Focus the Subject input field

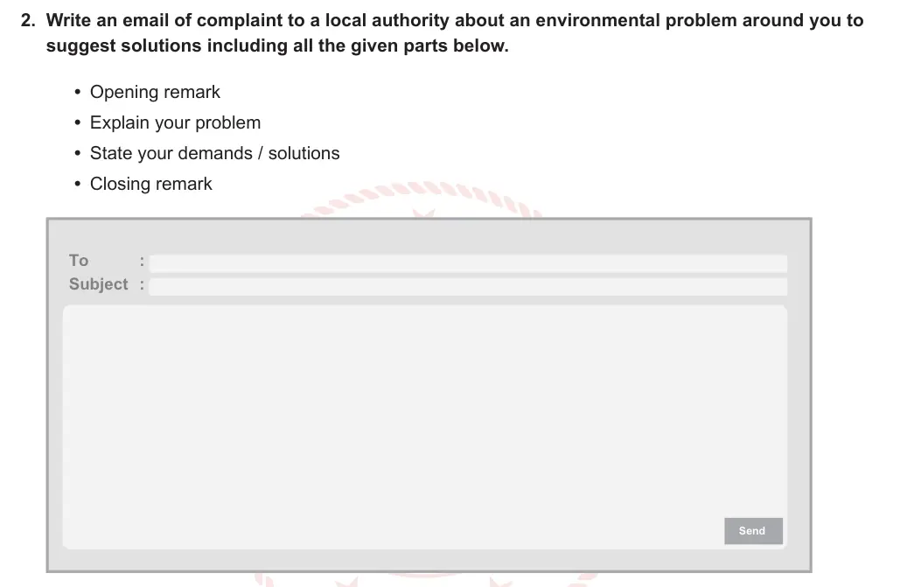click(x=468, y=287)
